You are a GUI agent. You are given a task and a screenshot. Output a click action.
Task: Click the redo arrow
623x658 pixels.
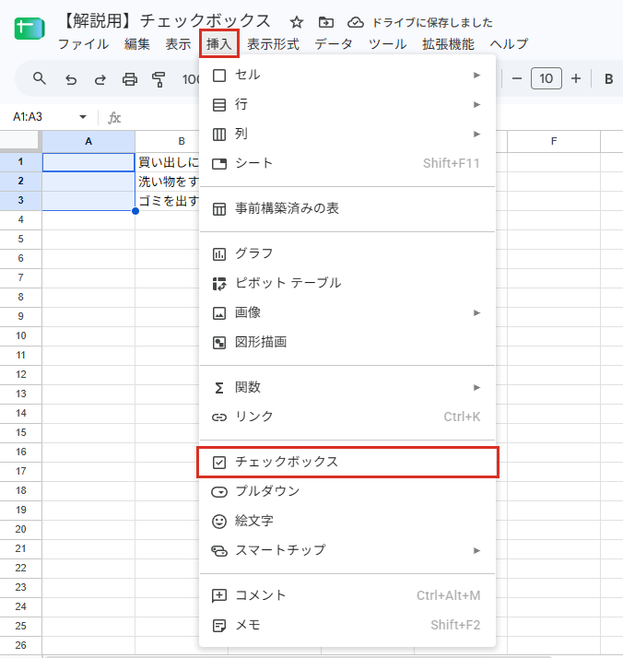click(x=100, y=79)
